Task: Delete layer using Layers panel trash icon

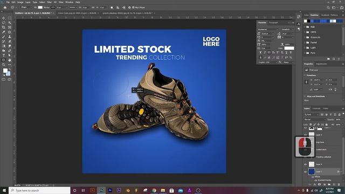Action: pyautogui.click(x=339, y=184)
